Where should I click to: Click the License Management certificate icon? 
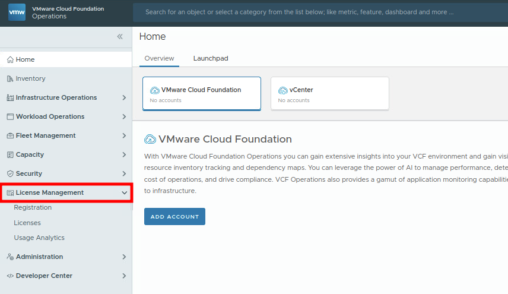[x=10, y=193]
